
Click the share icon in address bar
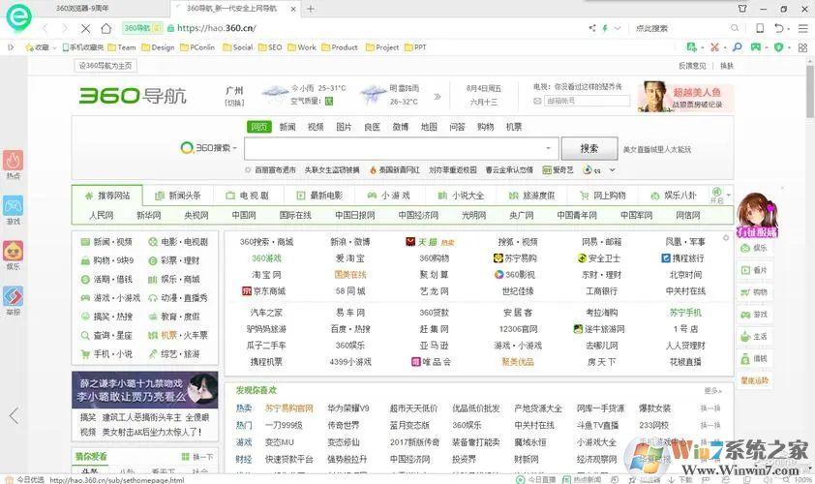pos(592,28)
